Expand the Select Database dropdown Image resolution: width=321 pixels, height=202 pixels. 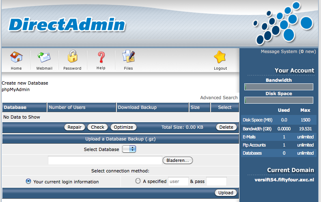point(129,149)
